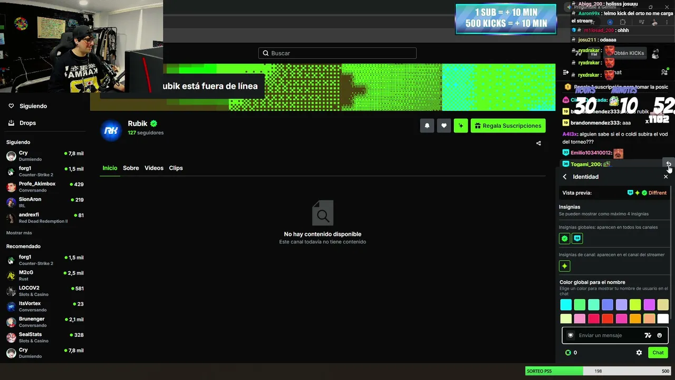Go back from the Identidad panel

[x=565, y=177]
